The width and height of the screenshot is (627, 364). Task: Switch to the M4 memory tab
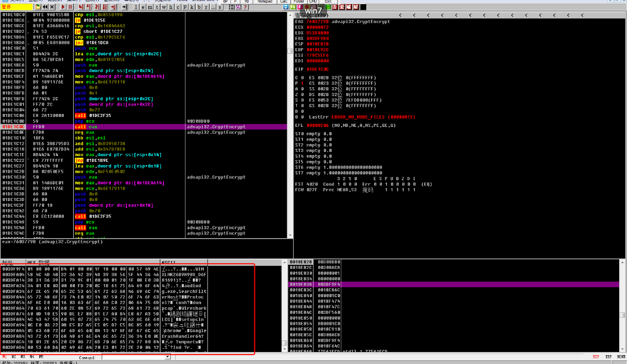(x=32, y=357)
